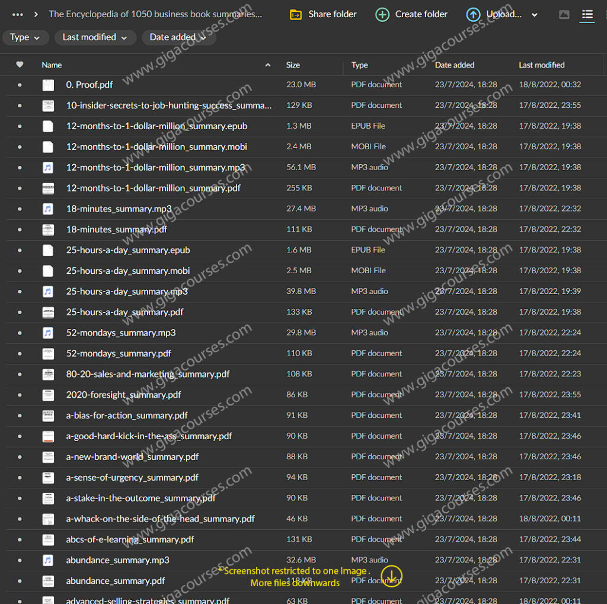607x604 pixels.
Task: Sort files by the Name column header
Action: pos(52,65)
